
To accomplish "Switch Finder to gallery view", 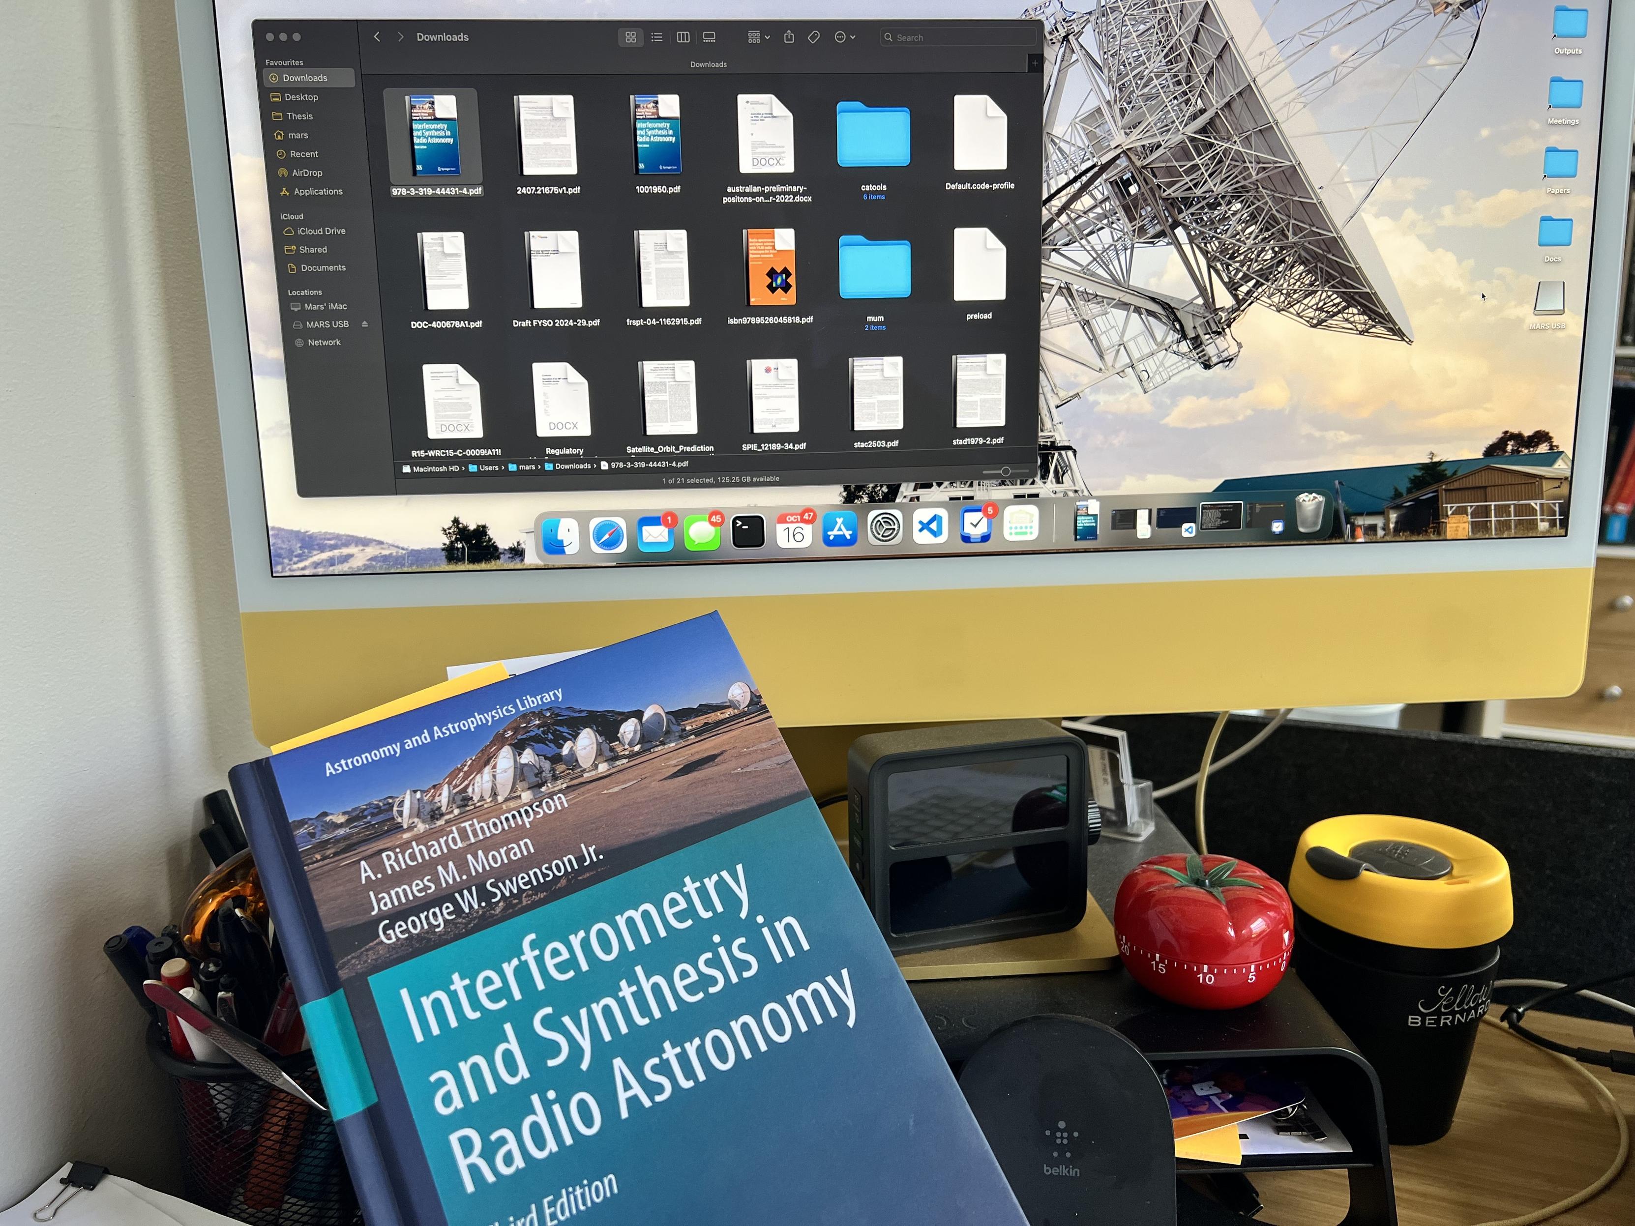I will 709,37.
